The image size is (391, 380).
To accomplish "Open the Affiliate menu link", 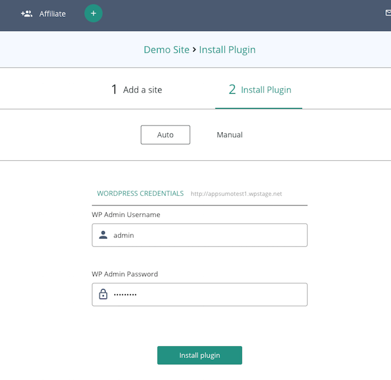I will point(53,14).
